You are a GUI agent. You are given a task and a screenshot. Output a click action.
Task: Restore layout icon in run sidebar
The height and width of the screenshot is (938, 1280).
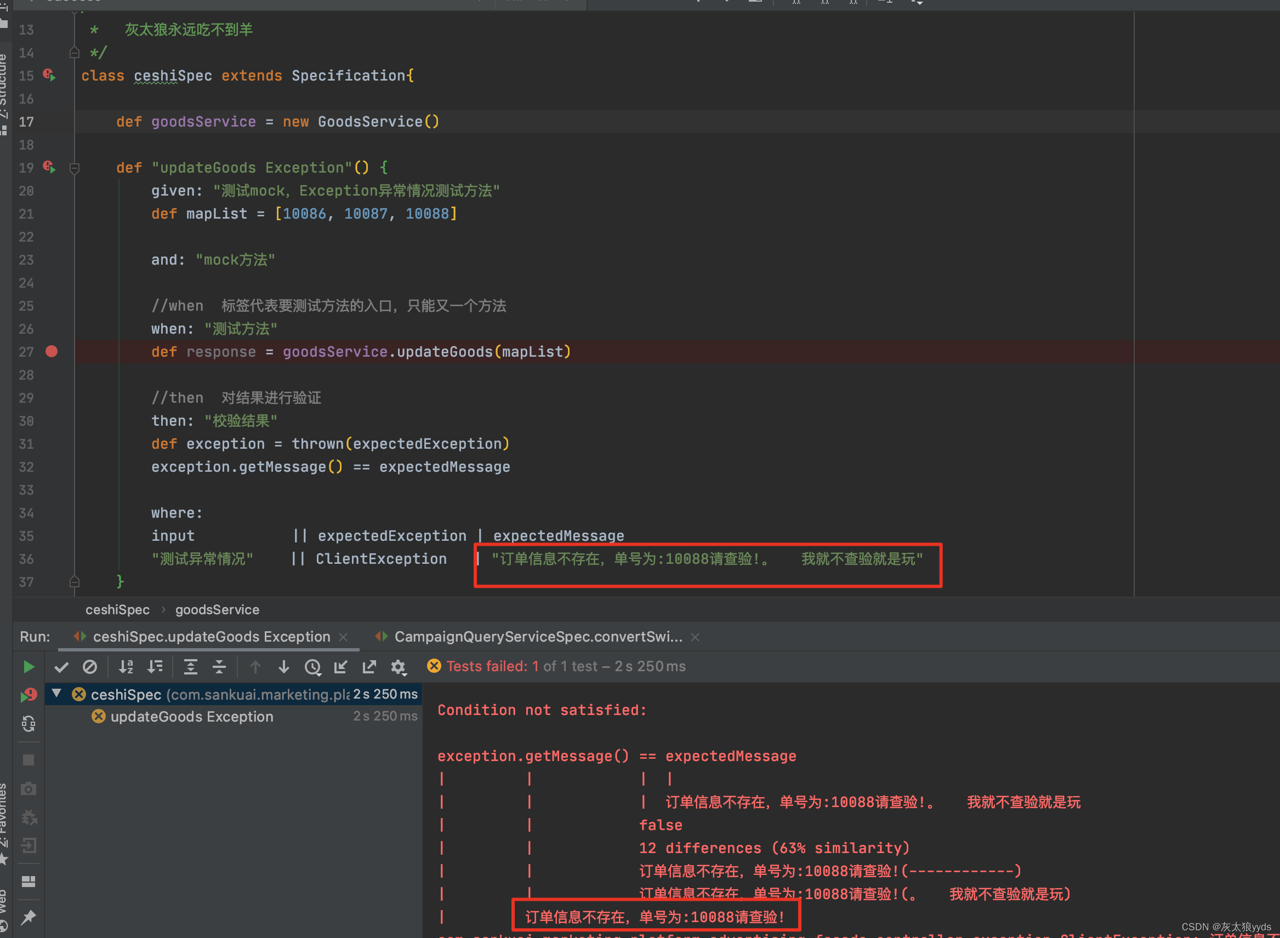29,881
